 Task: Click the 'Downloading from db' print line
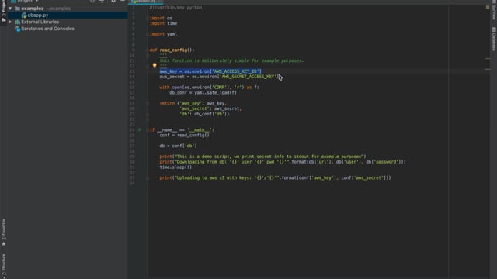coord(283,162)
